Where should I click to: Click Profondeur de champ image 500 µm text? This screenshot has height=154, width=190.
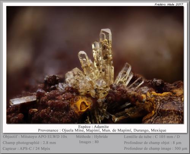(x=155, y=148)
